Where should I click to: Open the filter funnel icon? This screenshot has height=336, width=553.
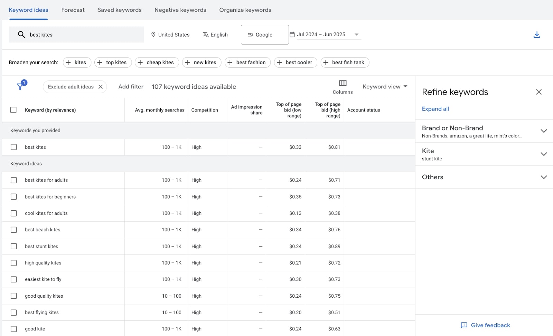click(x=21, y=86)
